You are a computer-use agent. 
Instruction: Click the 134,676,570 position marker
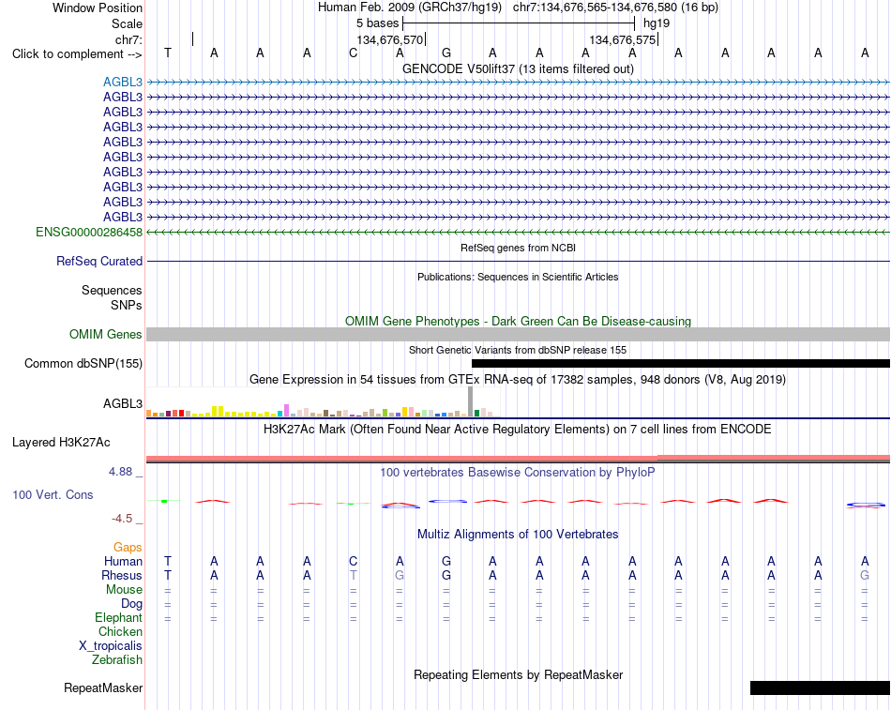[390, 39]
